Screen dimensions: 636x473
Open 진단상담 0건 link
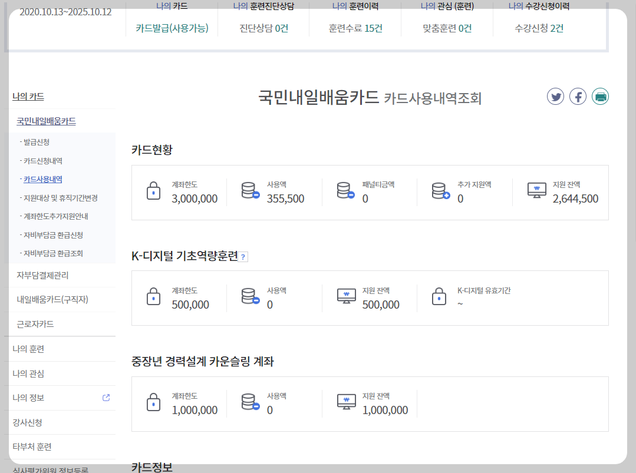coord(263,28)
